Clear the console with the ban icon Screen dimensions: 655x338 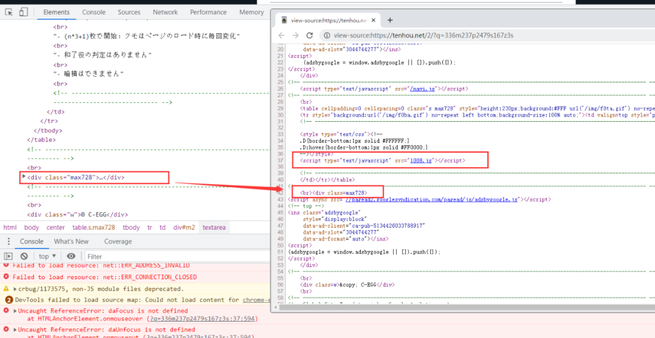point(24,256)
